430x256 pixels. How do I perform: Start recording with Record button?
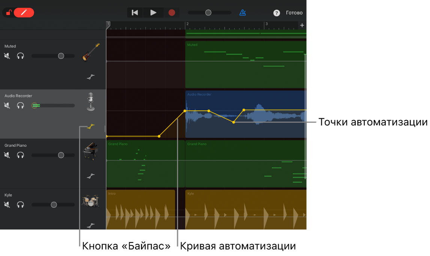(x=172, y=13)
